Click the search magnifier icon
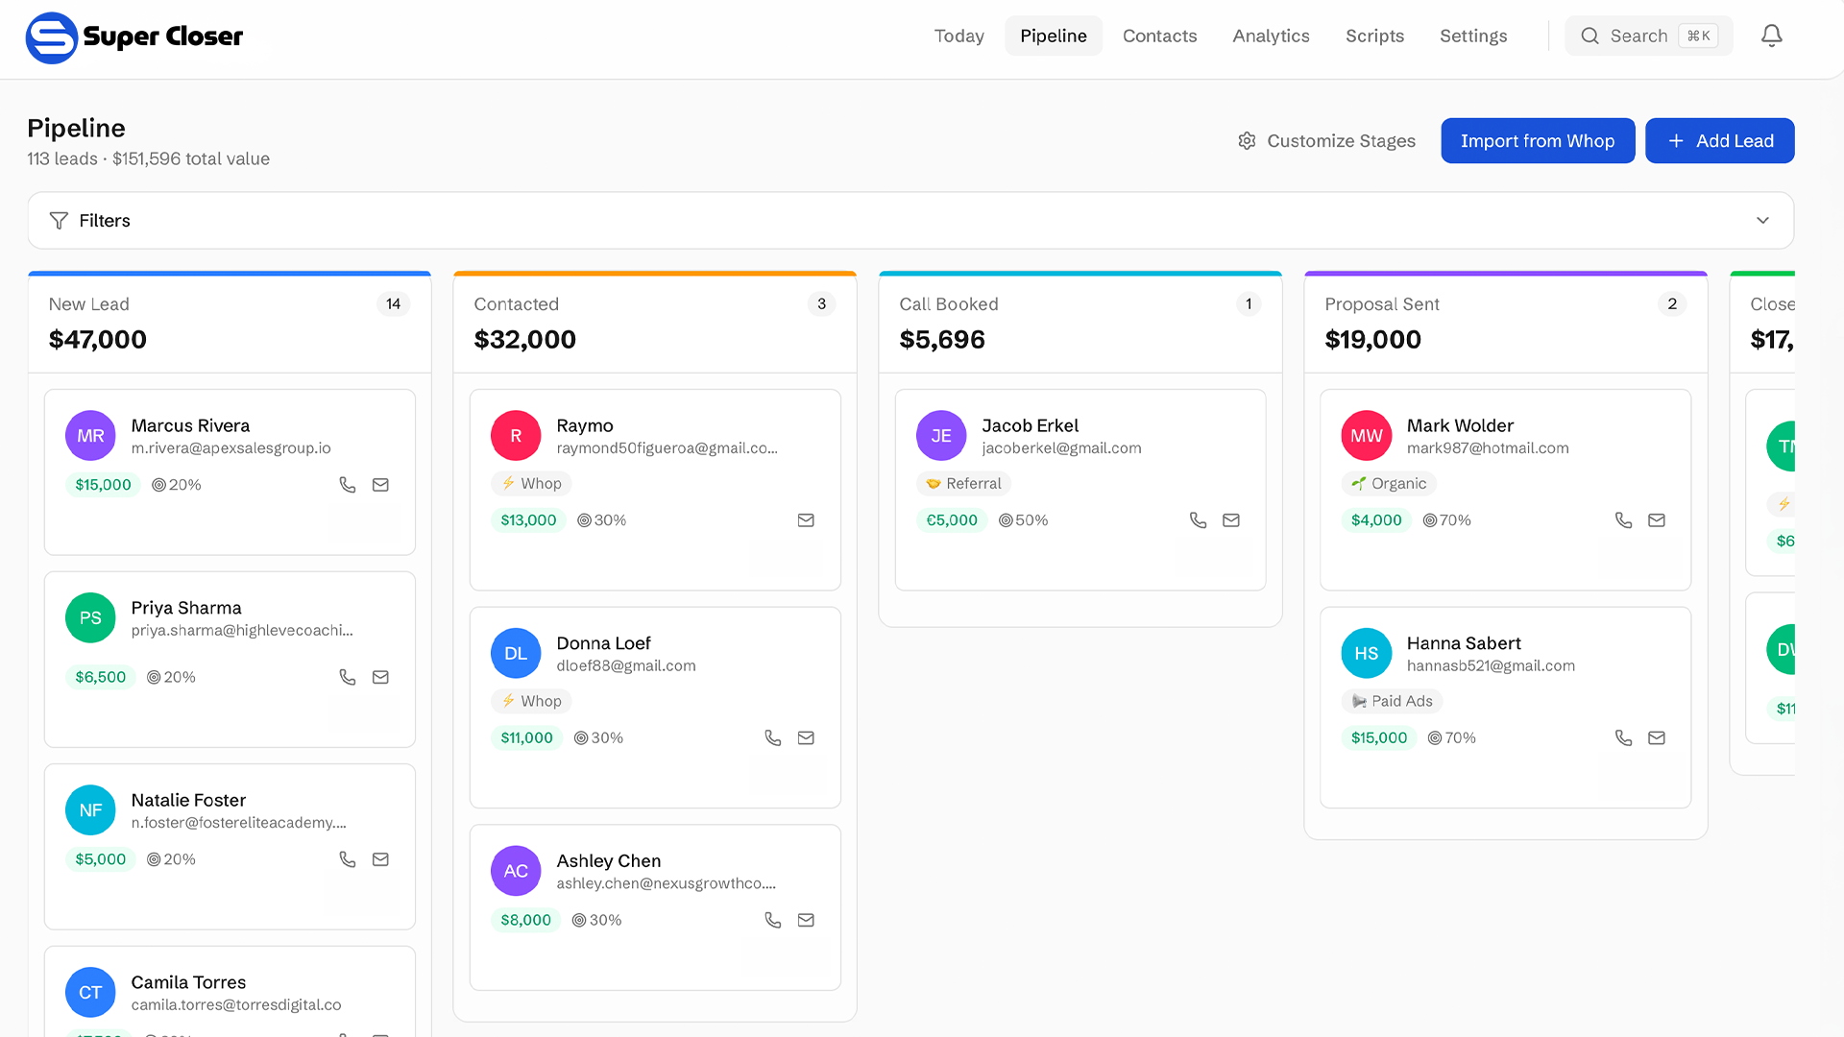 coord(1590,36)
